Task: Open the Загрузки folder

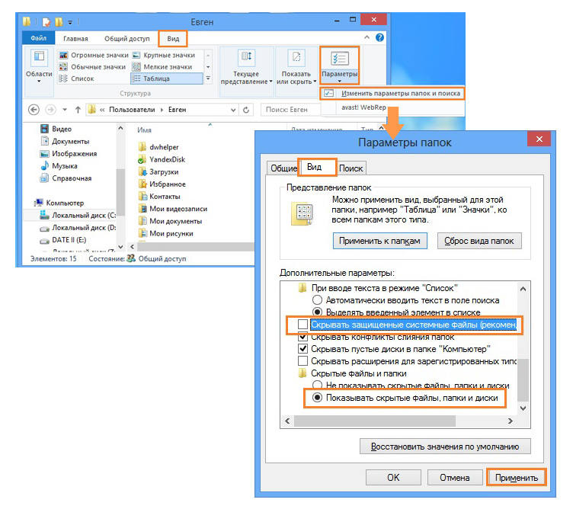Action: coord(158,171)
